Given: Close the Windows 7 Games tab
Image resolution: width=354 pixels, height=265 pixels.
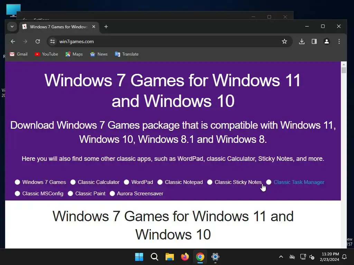Looking at the screenshot, I should point(94,27).
